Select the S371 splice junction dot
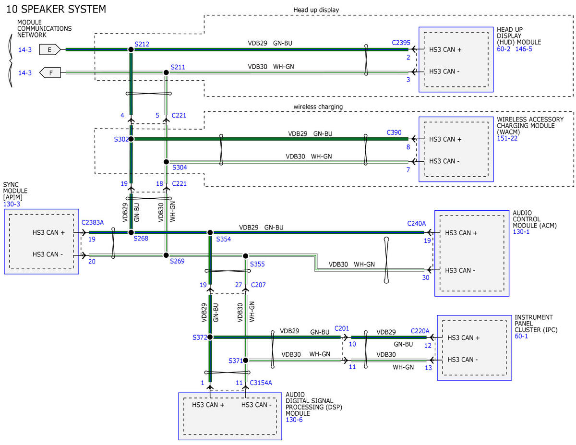The width and height of the screenshot is (576, 445). [245, 360]
